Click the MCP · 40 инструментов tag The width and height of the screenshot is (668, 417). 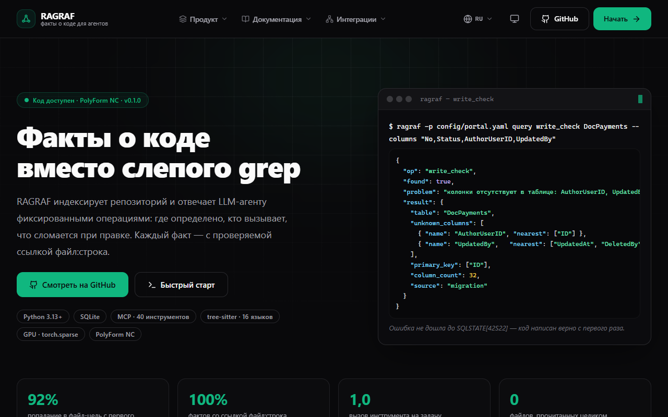pyautogui.click(x=154, y=316)
